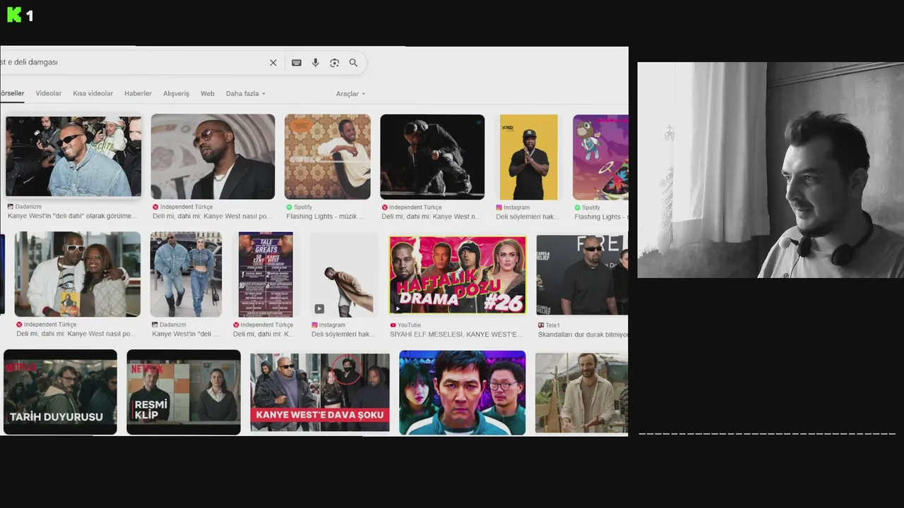Switch to the Videolar tab

(x=49, y=93)
